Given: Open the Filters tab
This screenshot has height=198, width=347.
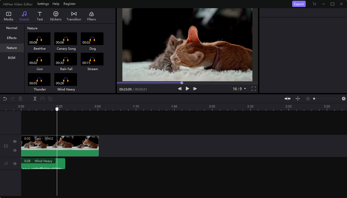Looking at the screenshot, I should pyautogui.click(x=92, y=16).
